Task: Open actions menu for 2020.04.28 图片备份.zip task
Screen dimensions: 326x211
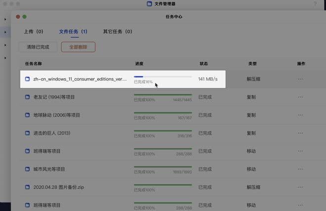Action: [300, 187]
